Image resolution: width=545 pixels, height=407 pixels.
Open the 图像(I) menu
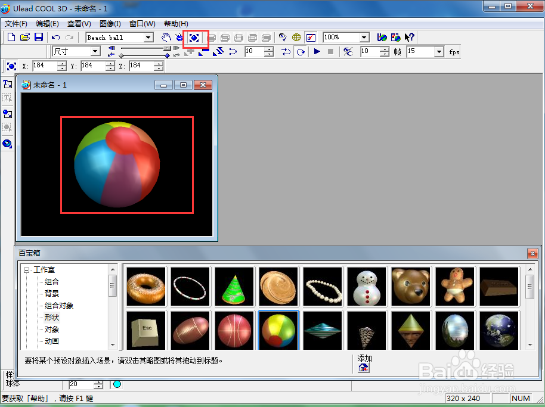pyautogui.click(x=110, y=24)
